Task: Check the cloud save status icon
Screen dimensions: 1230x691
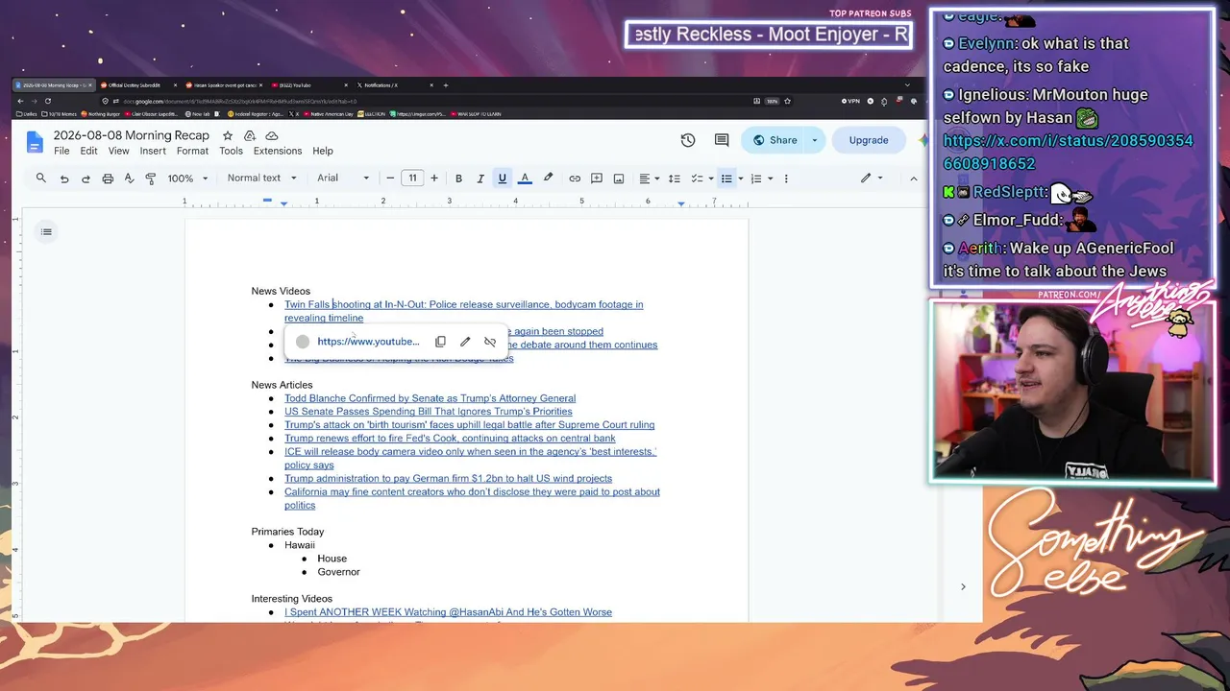Action: pyautogui.click(x=272, y=136)
